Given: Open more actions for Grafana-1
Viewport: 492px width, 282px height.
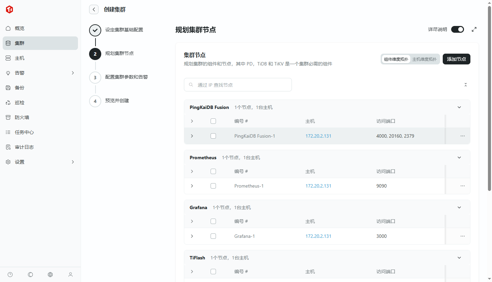Looking at the screenshot, I should [463, 236].
